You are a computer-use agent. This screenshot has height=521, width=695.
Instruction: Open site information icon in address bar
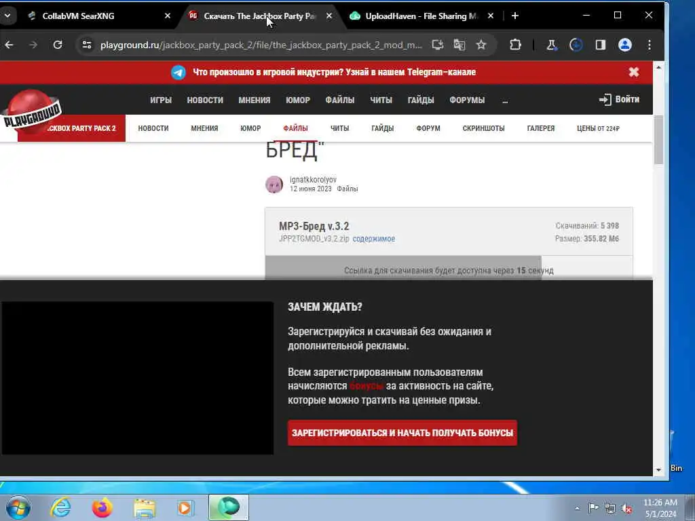click(87, 45)
